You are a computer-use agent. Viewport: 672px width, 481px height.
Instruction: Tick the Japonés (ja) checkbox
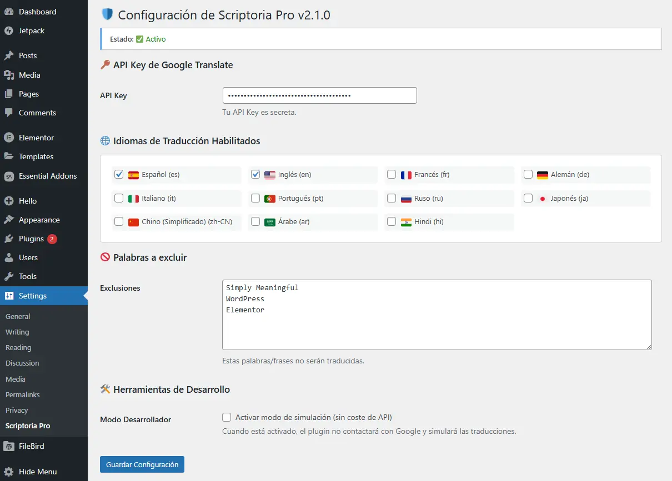pyautogui.click(x=528, y=198)
